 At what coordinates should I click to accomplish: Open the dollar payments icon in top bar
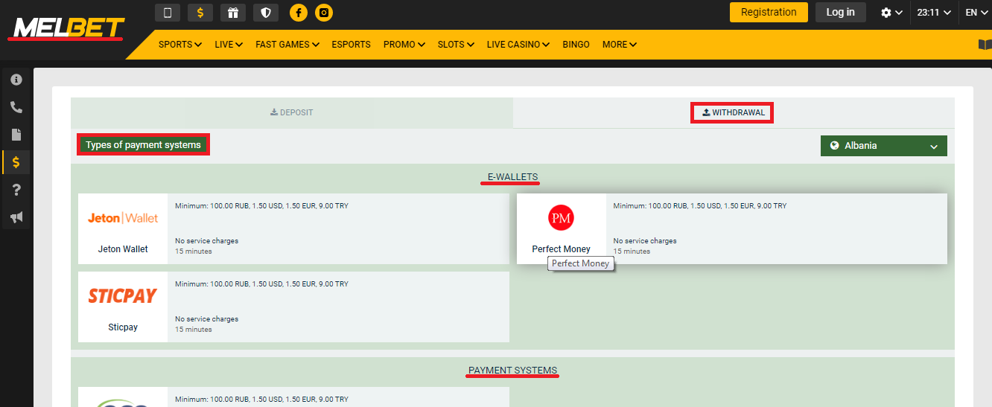tap(200, 13)
